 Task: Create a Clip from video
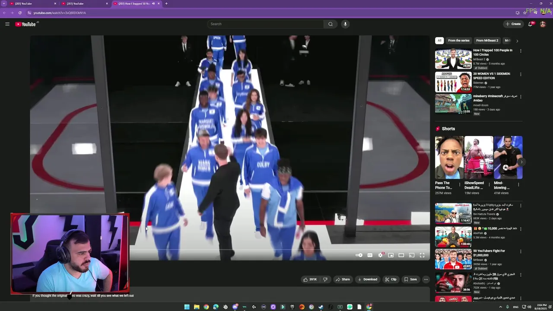pyautogui.click(x=391, y=279)
